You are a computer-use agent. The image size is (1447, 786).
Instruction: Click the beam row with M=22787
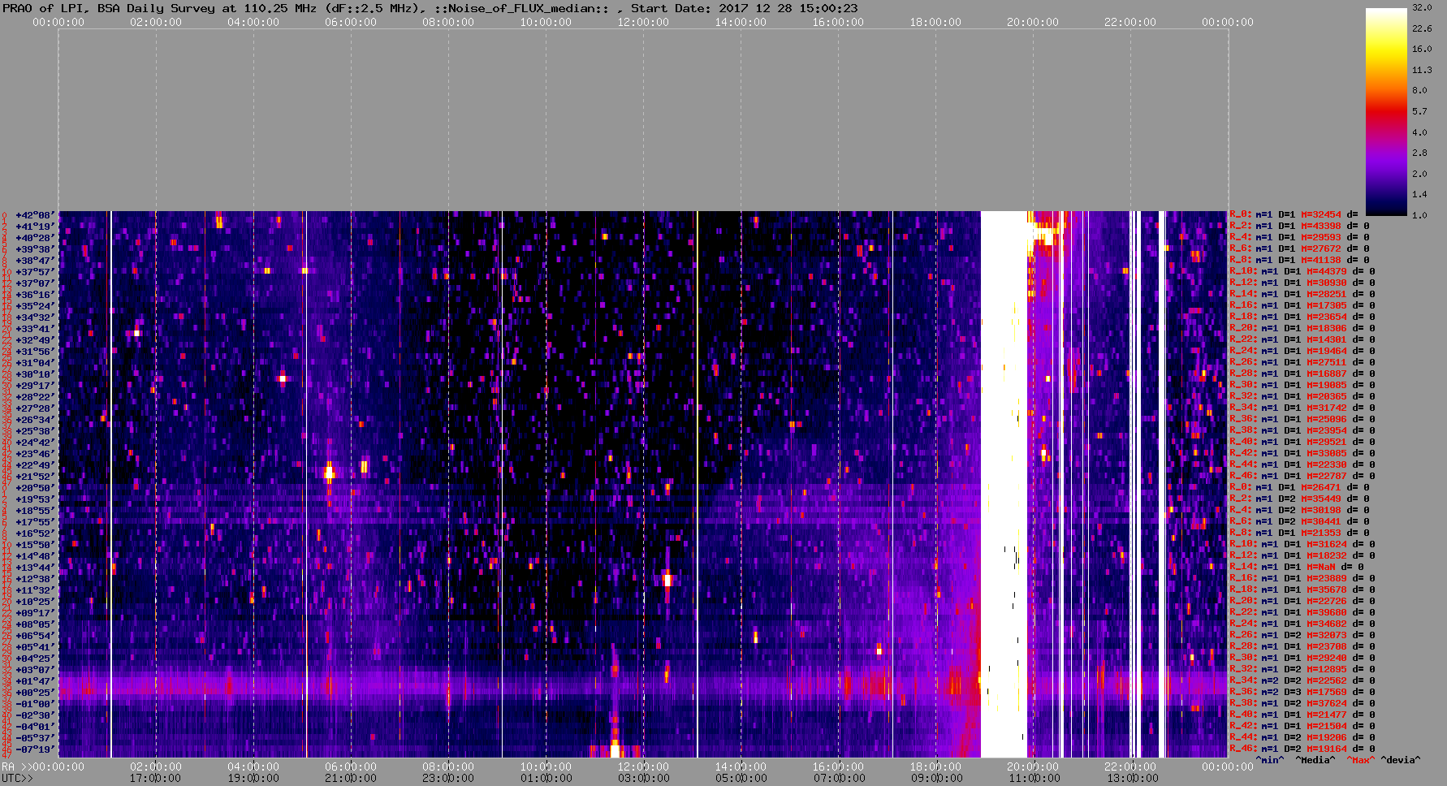tap(1302, 476)
